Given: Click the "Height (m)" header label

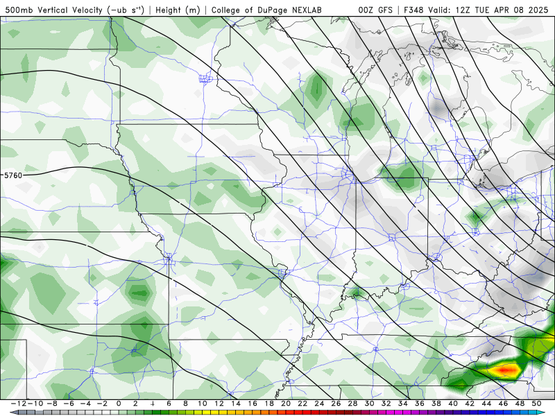Looking at the screenshot, I should [x=178, y=10].
